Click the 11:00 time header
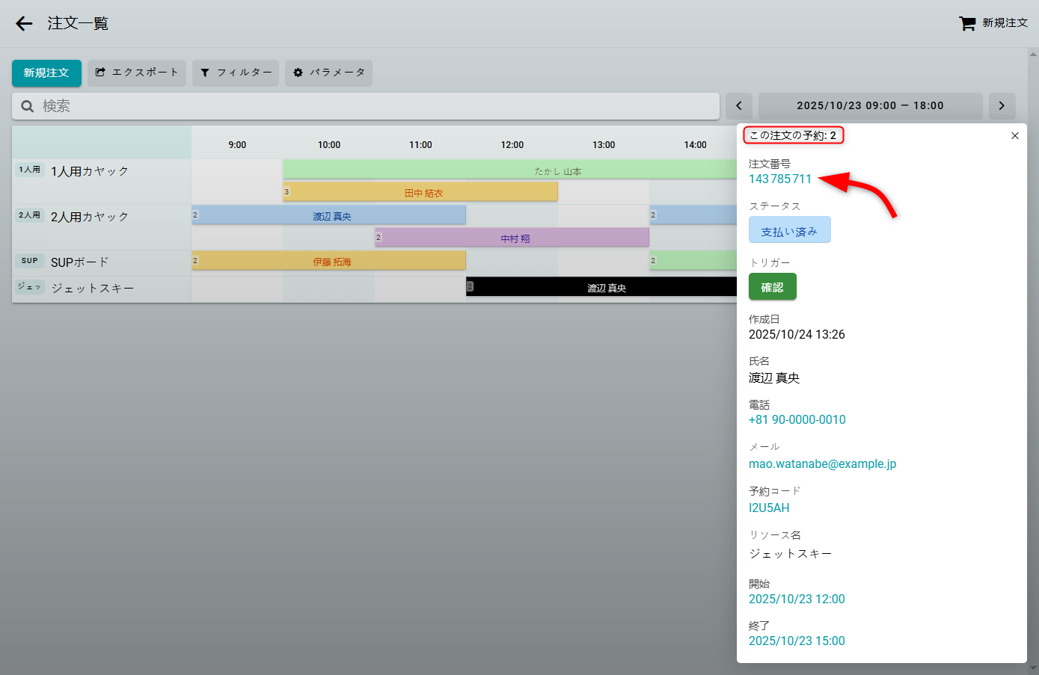1039x675 pixels. (x=420, y=145)
